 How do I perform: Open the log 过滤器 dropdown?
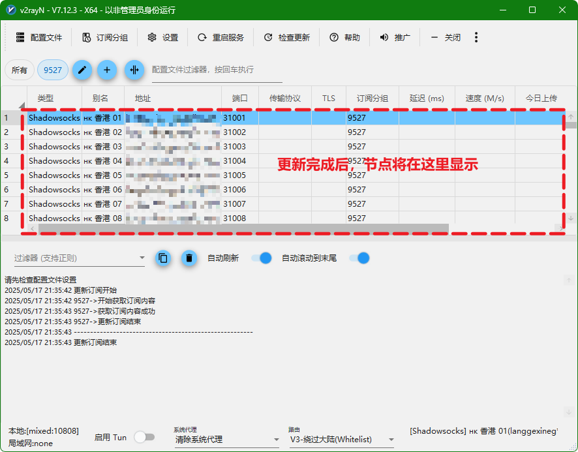(79, 258)
